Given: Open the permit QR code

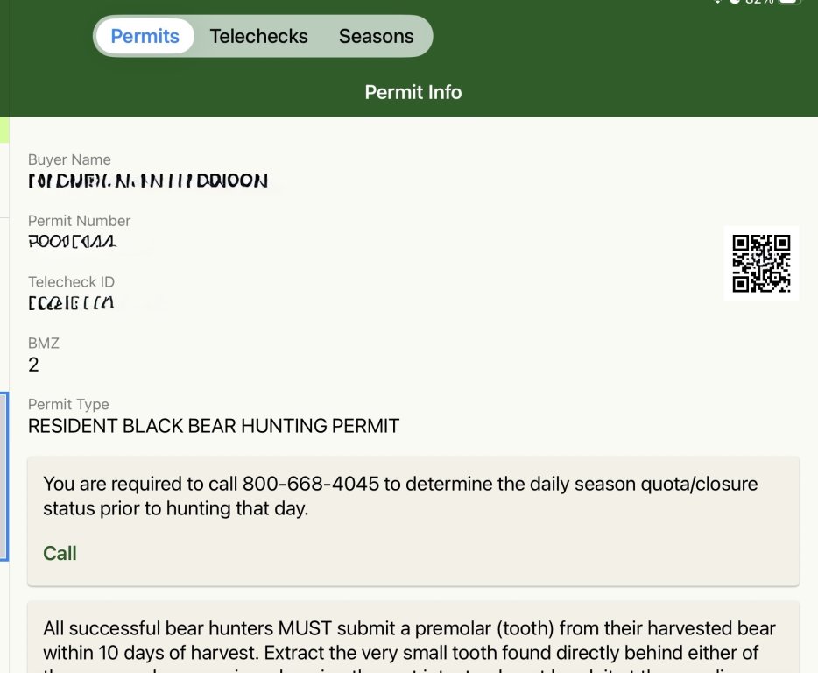Looking at the screenshot, I should [x=761, y=264].
